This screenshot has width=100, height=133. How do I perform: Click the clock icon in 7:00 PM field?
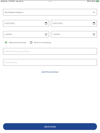[94, 34]
